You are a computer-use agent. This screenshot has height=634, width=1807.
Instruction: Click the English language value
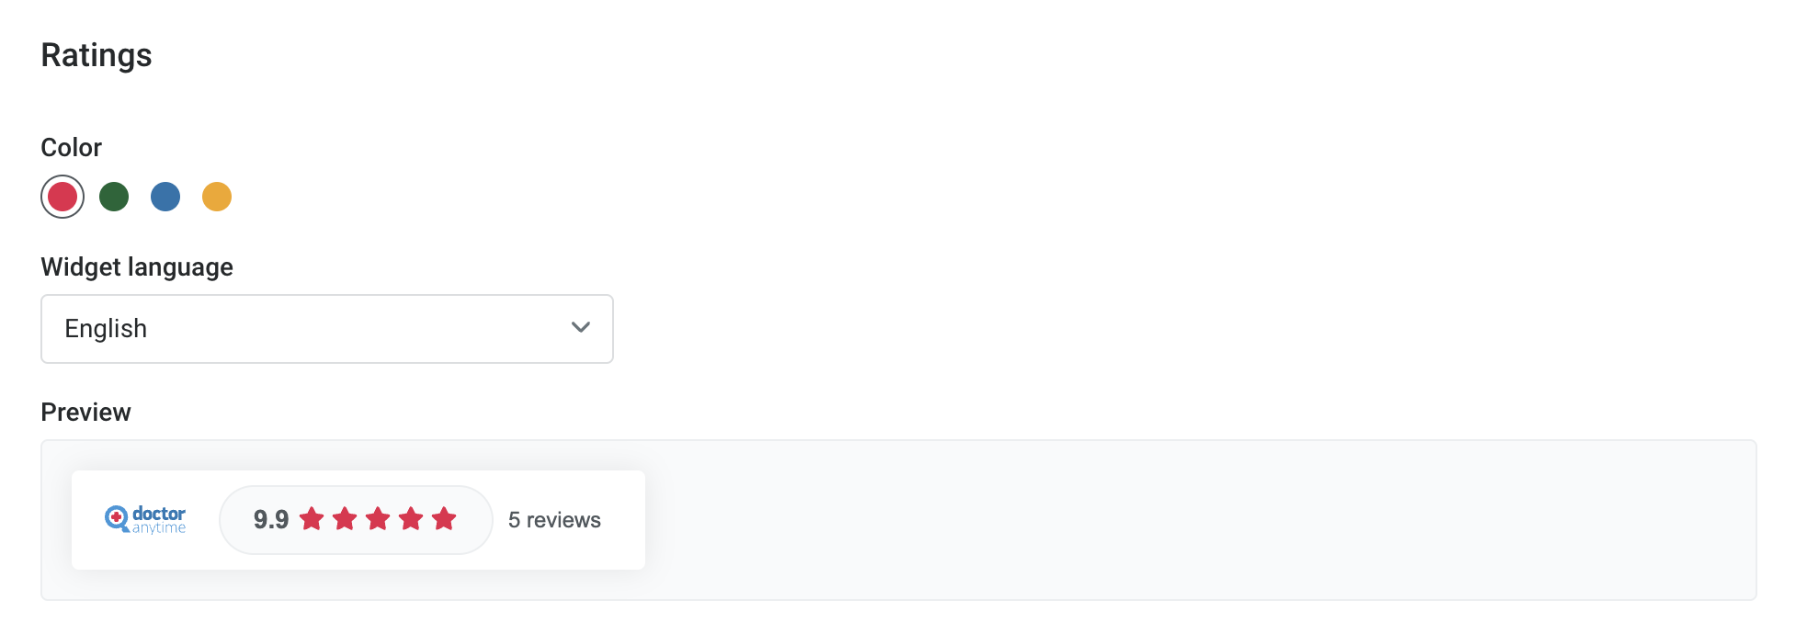coord(106,329)
